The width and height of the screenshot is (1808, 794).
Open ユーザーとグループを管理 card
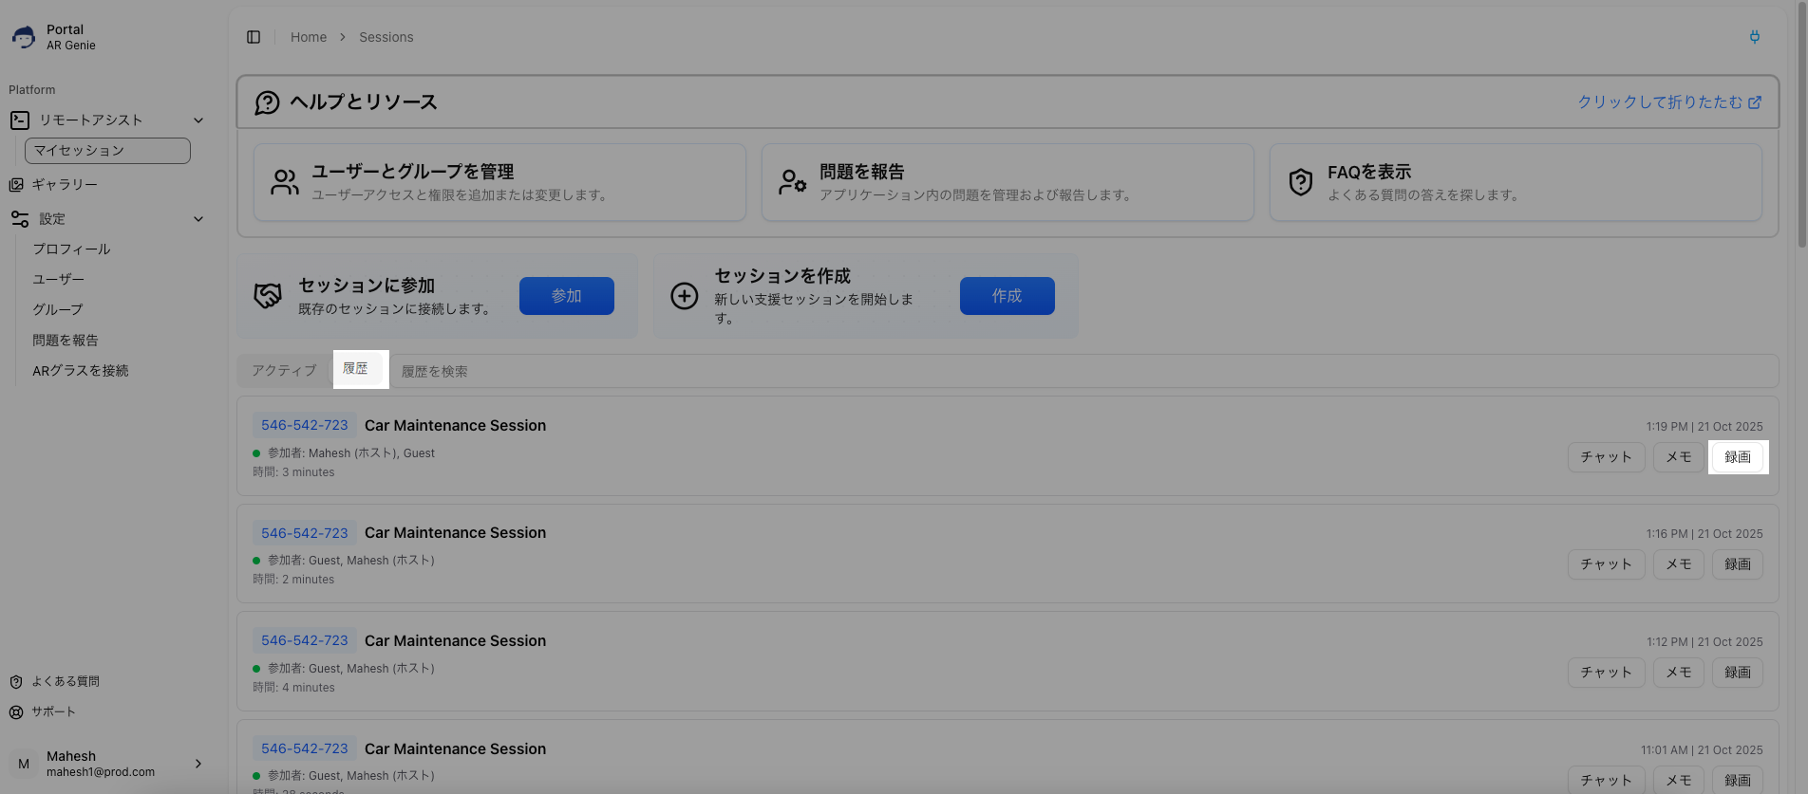(x=499, y=182)
